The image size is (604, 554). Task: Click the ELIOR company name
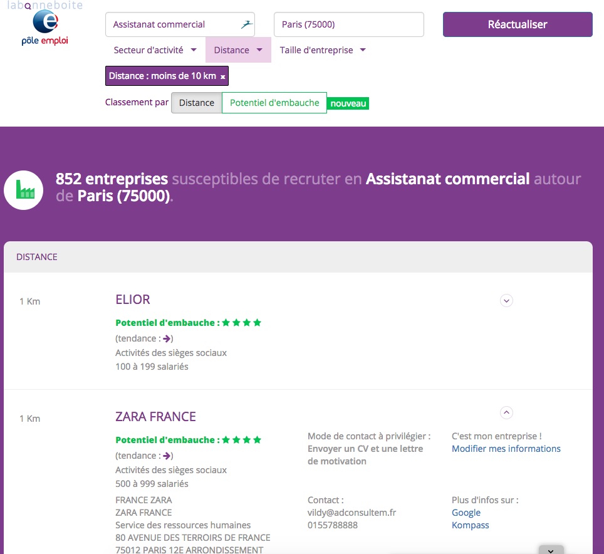[x=132, y=300]
